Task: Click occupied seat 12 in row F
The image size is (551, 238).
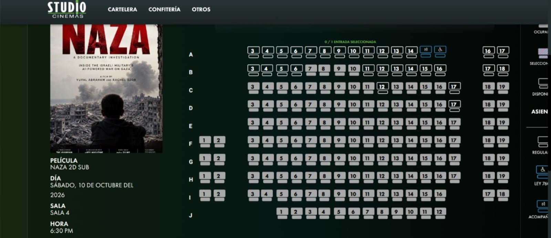Action: tap(383, 141)
